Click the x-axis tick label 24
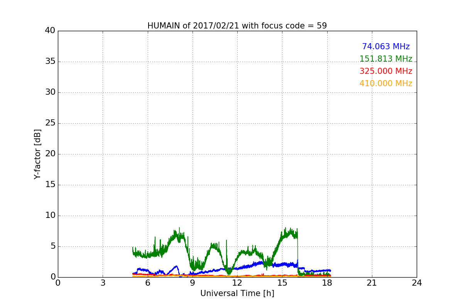The image size is (463, 308). 417,283
